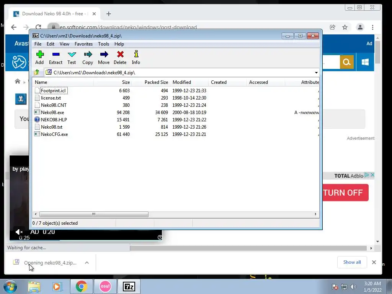Click the Add button in 7-Zip toolbar
Image resolution: width=392 pixels, height=294 pixels.
click(39, 57)
